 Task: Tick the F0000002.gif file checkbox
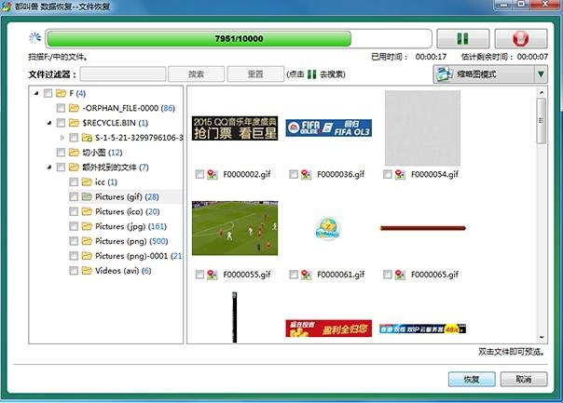point(199,174)
